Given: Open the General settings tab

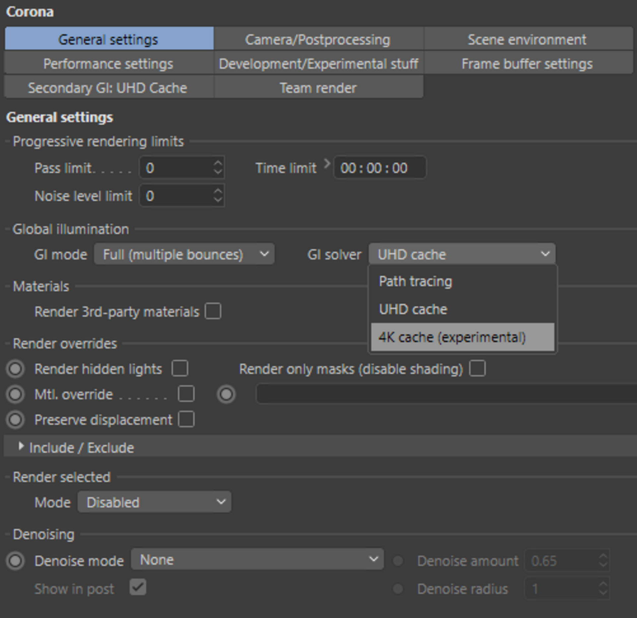Looking at the screenshot, I should coord(109,39).
